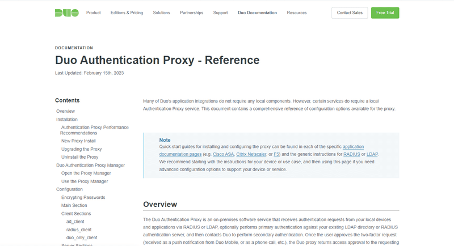Open the LDAP generic instructions link

coord(372,154)
